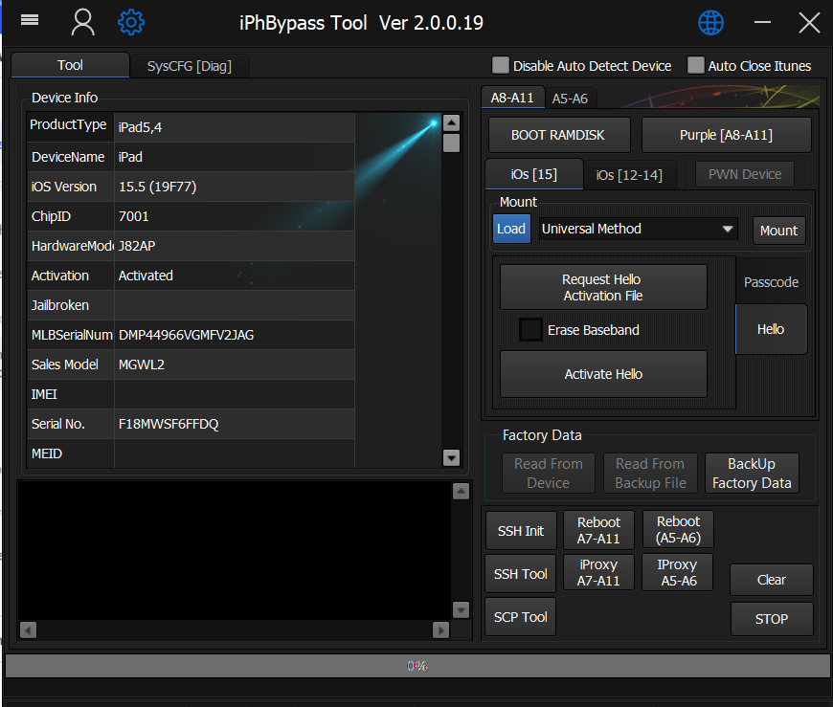Open the blue settings gear icon

coord(130,22)
